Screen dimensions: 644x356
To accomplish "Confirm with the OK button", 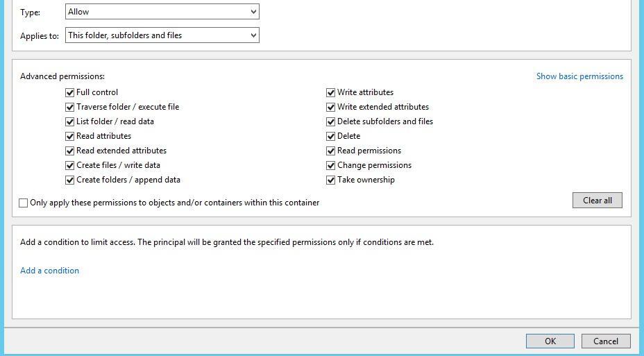I will (550, 341).
